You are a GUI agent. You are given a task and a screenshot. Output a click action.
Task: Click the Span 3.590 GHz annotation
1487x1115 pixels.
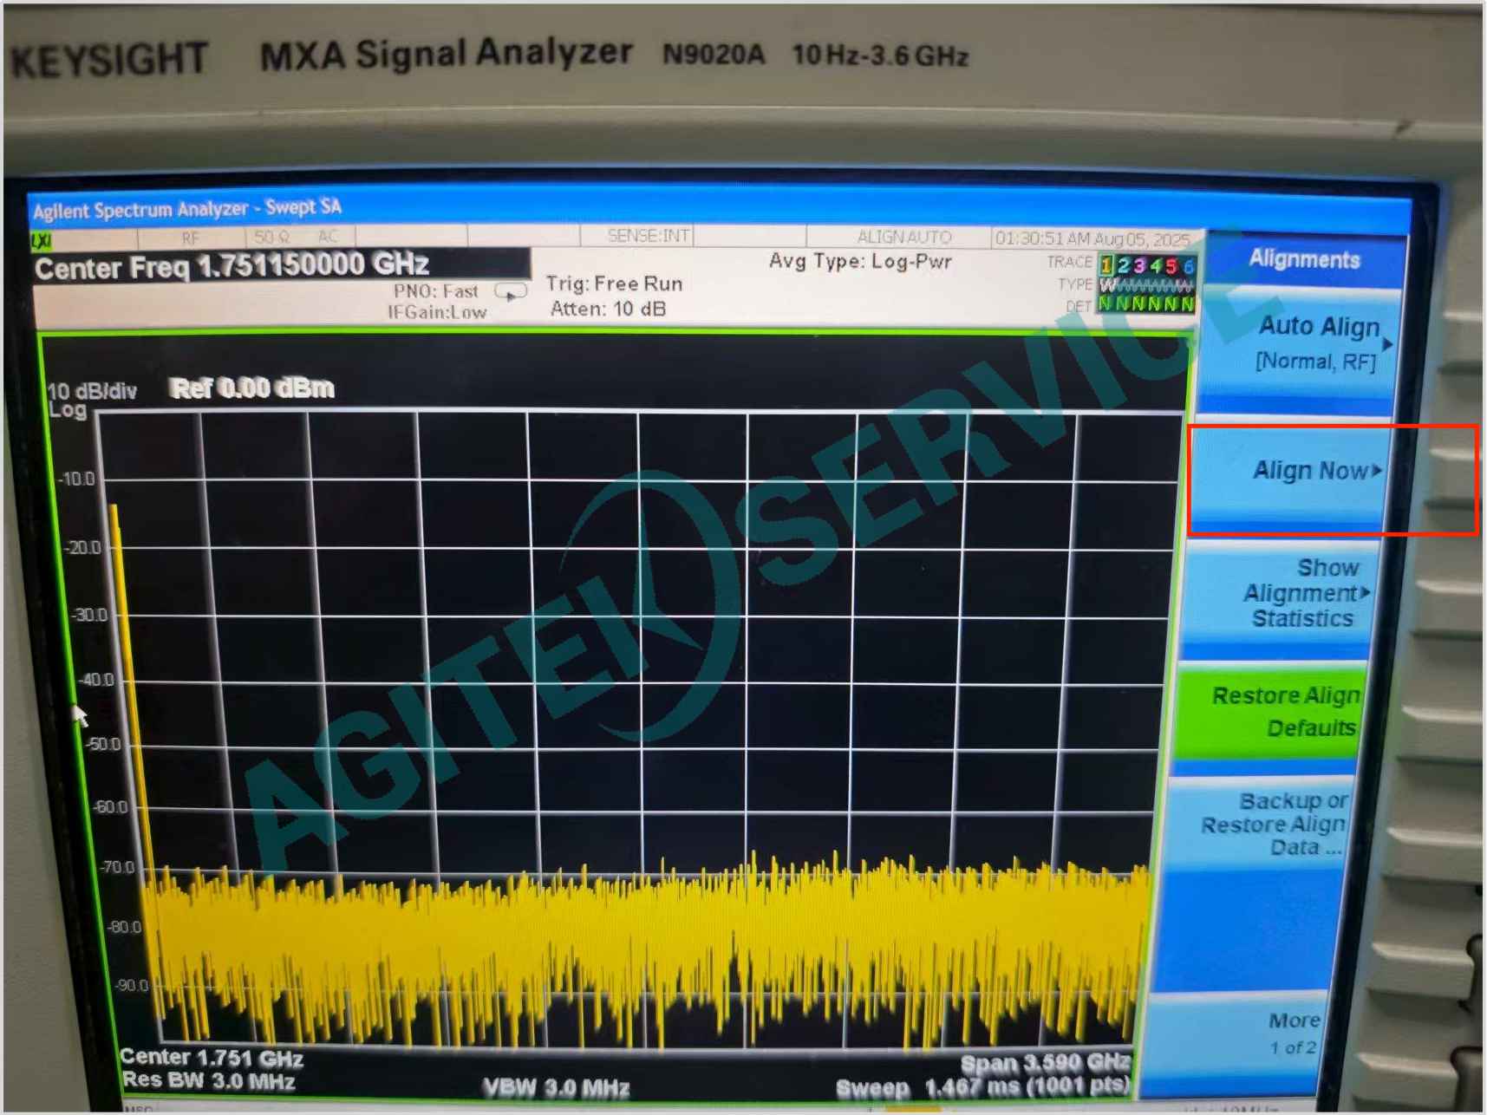pyautogui.click(x=1045, y=1062)
